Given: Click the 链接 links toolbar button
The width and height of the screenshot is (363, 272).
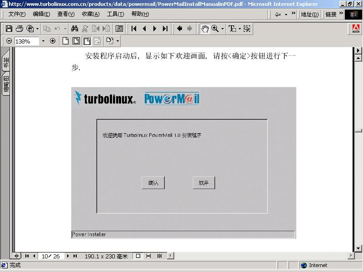Looking at the screenshot, I should click(331, 14).
